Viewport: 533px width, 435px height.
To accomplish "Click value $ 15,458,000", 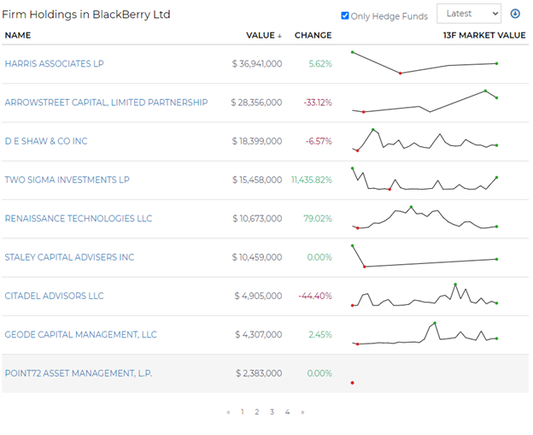I will [x=257, y=179].
